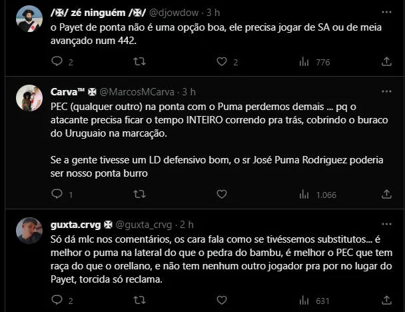Open more options on Carva's tweet

point(386,91)
